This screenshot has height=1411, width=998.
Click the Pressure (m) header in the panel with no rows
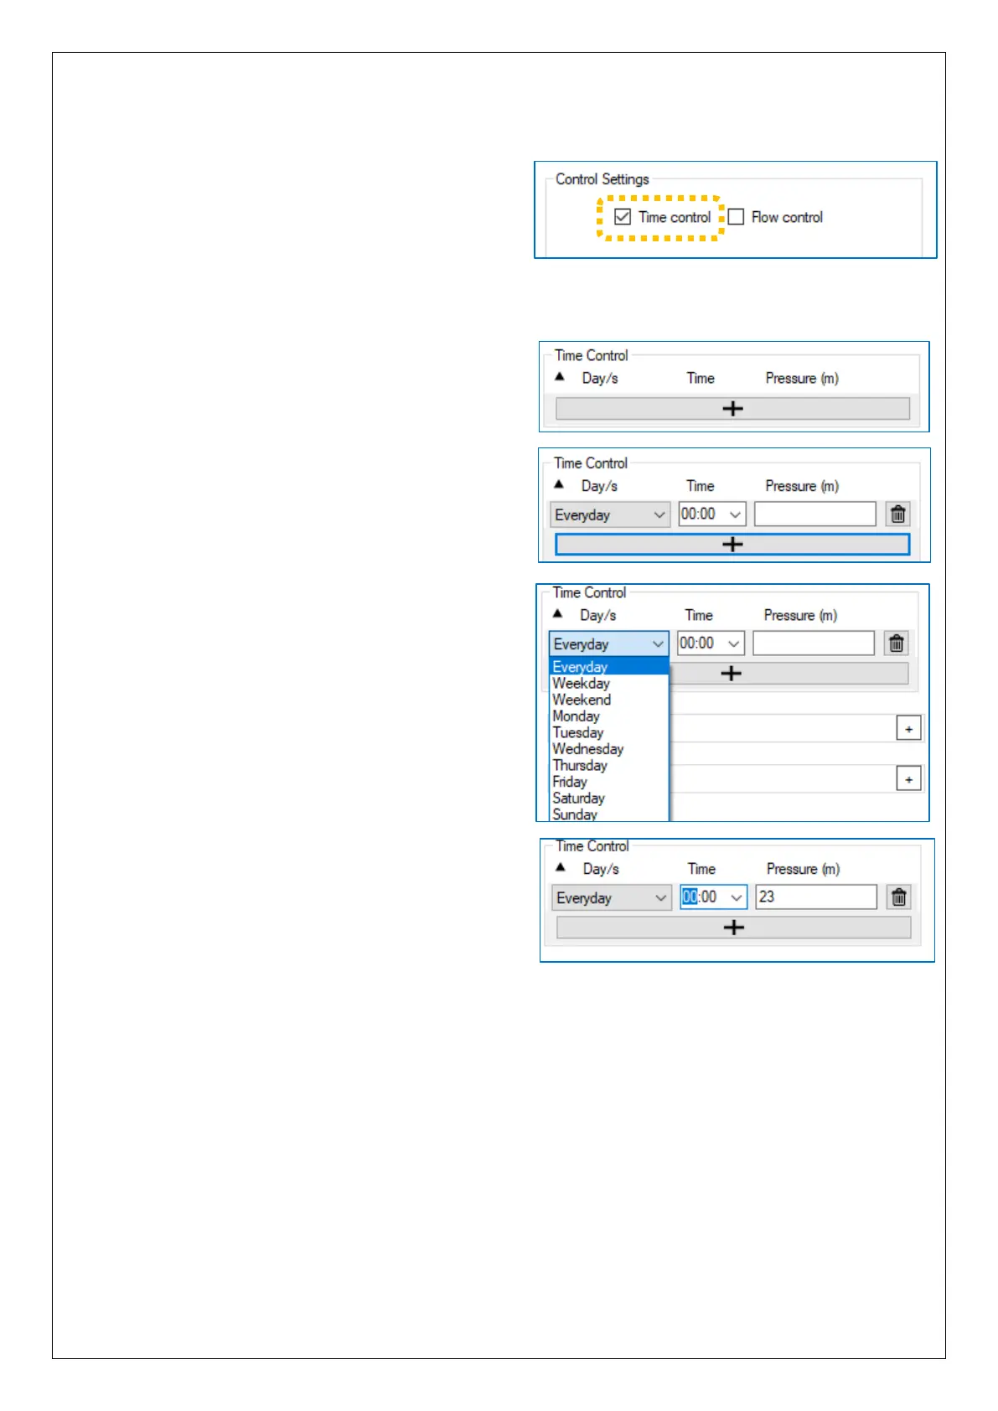802,379
